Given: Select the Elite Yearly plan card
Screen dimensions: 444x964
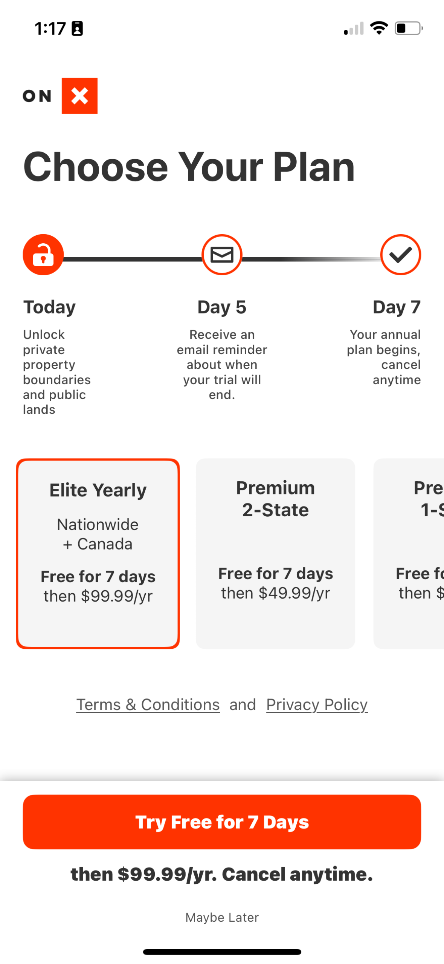Looking at the screenshot, I should [x=98, y=553].
